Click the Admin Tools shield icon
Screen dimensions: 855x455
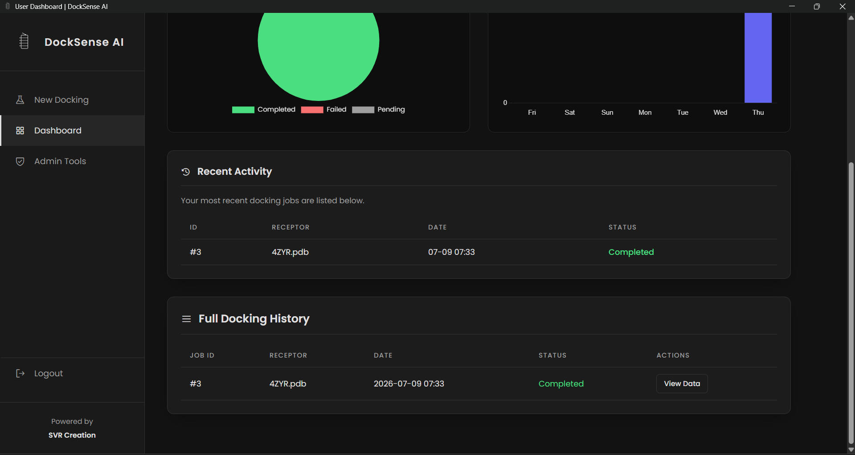[x=20, y=161]
